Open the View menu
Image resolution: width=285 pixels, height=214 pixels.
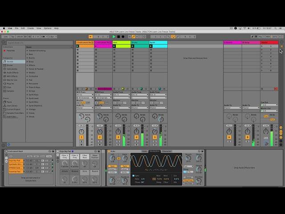pyautogui.click(x=39, y=28)
